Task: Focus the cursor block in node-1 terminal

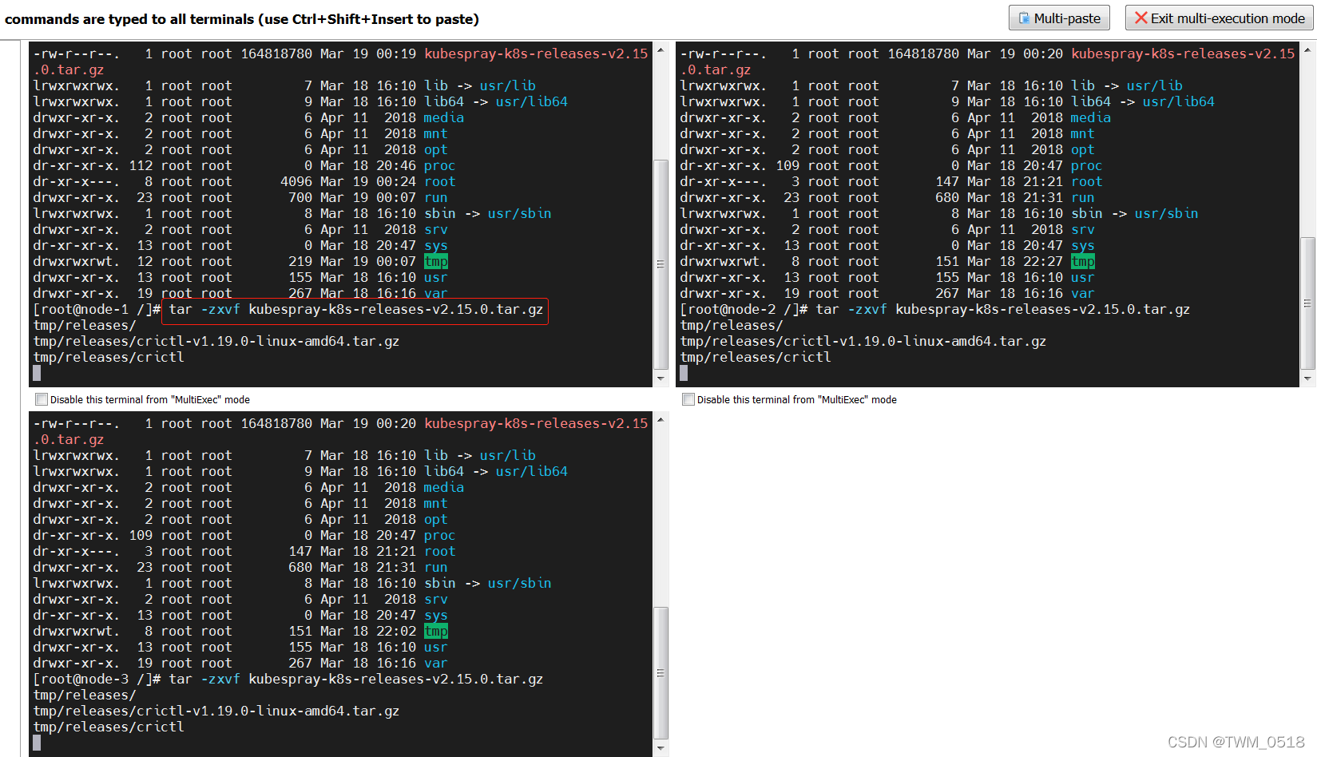Action: (x=37, y=373)
